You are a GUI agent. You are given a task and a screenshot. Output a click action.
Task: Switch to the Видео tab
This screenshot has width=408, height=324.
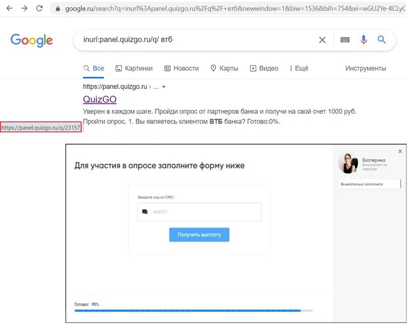tap(264, 68)
